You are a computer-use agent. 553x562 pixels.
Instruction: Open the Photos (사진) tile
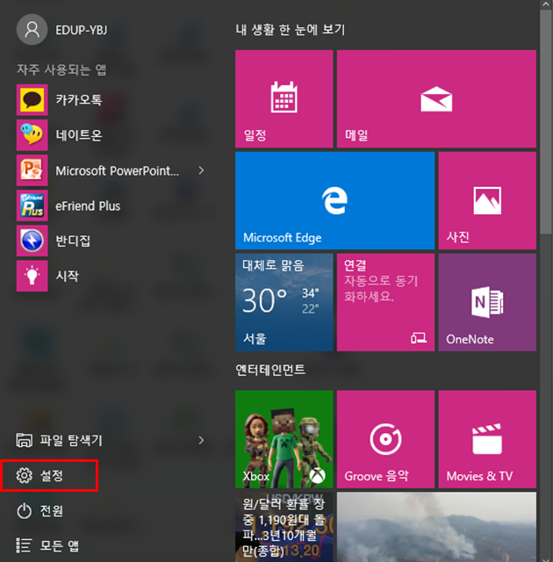[x=487, y=200]
